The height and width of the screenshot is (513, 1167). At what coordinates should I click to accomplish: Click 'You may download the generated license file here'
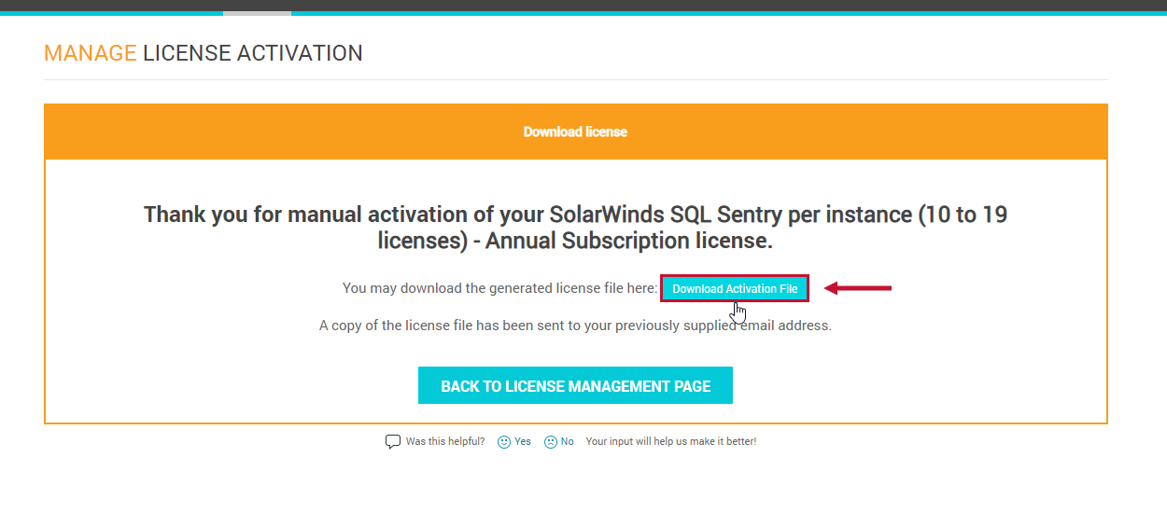tap(500, 288)
